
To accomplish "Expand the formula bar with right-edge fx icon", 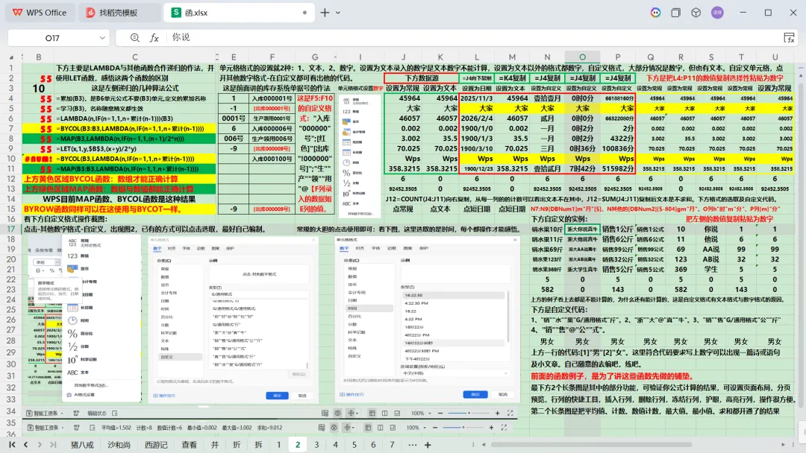I will (790, 37).
